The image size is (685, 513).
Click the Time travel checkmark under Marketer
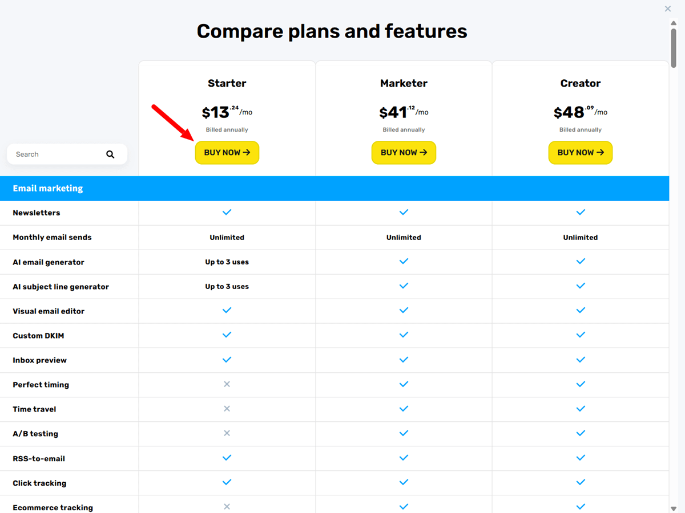click(404, 409)
